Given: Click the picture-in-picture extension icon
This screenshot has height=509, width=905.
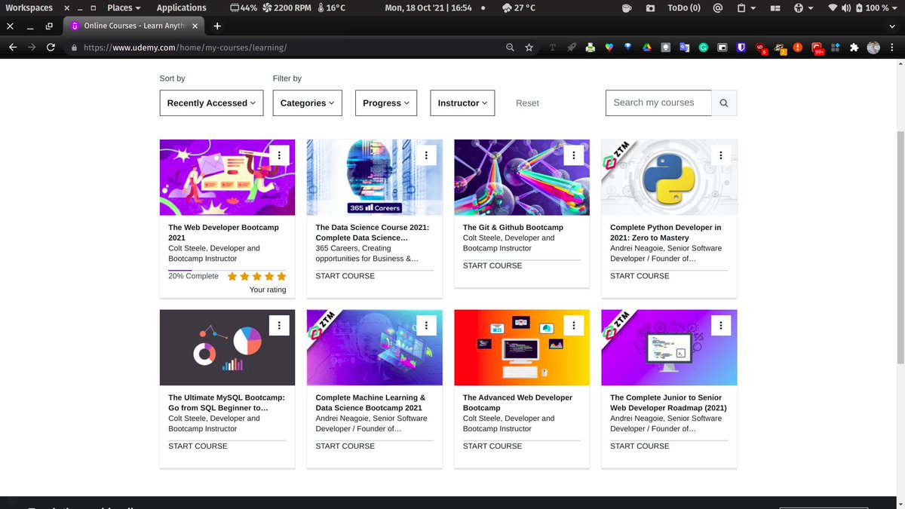Looking at the screenshot, I should pyautogui.click(x=722, y=48).
